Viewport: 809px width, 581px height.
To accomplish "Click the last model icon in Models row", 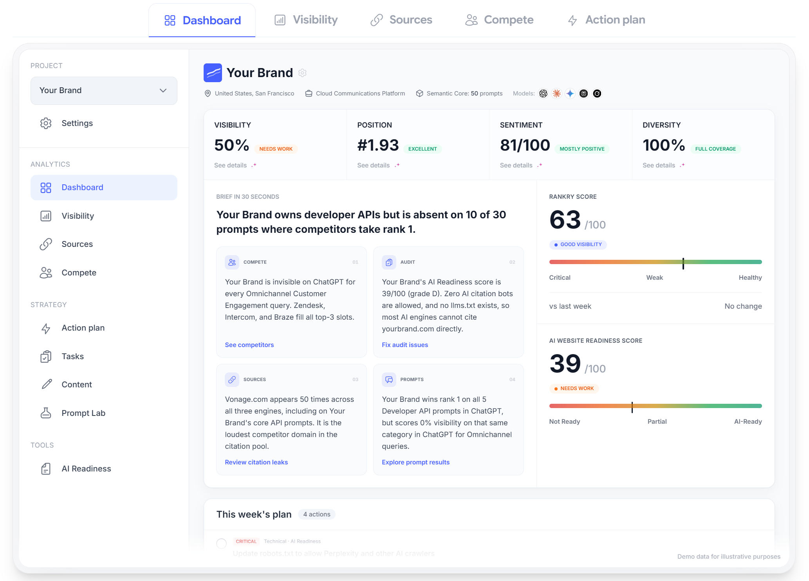I will pyautogui.click(x=597, y=94).
